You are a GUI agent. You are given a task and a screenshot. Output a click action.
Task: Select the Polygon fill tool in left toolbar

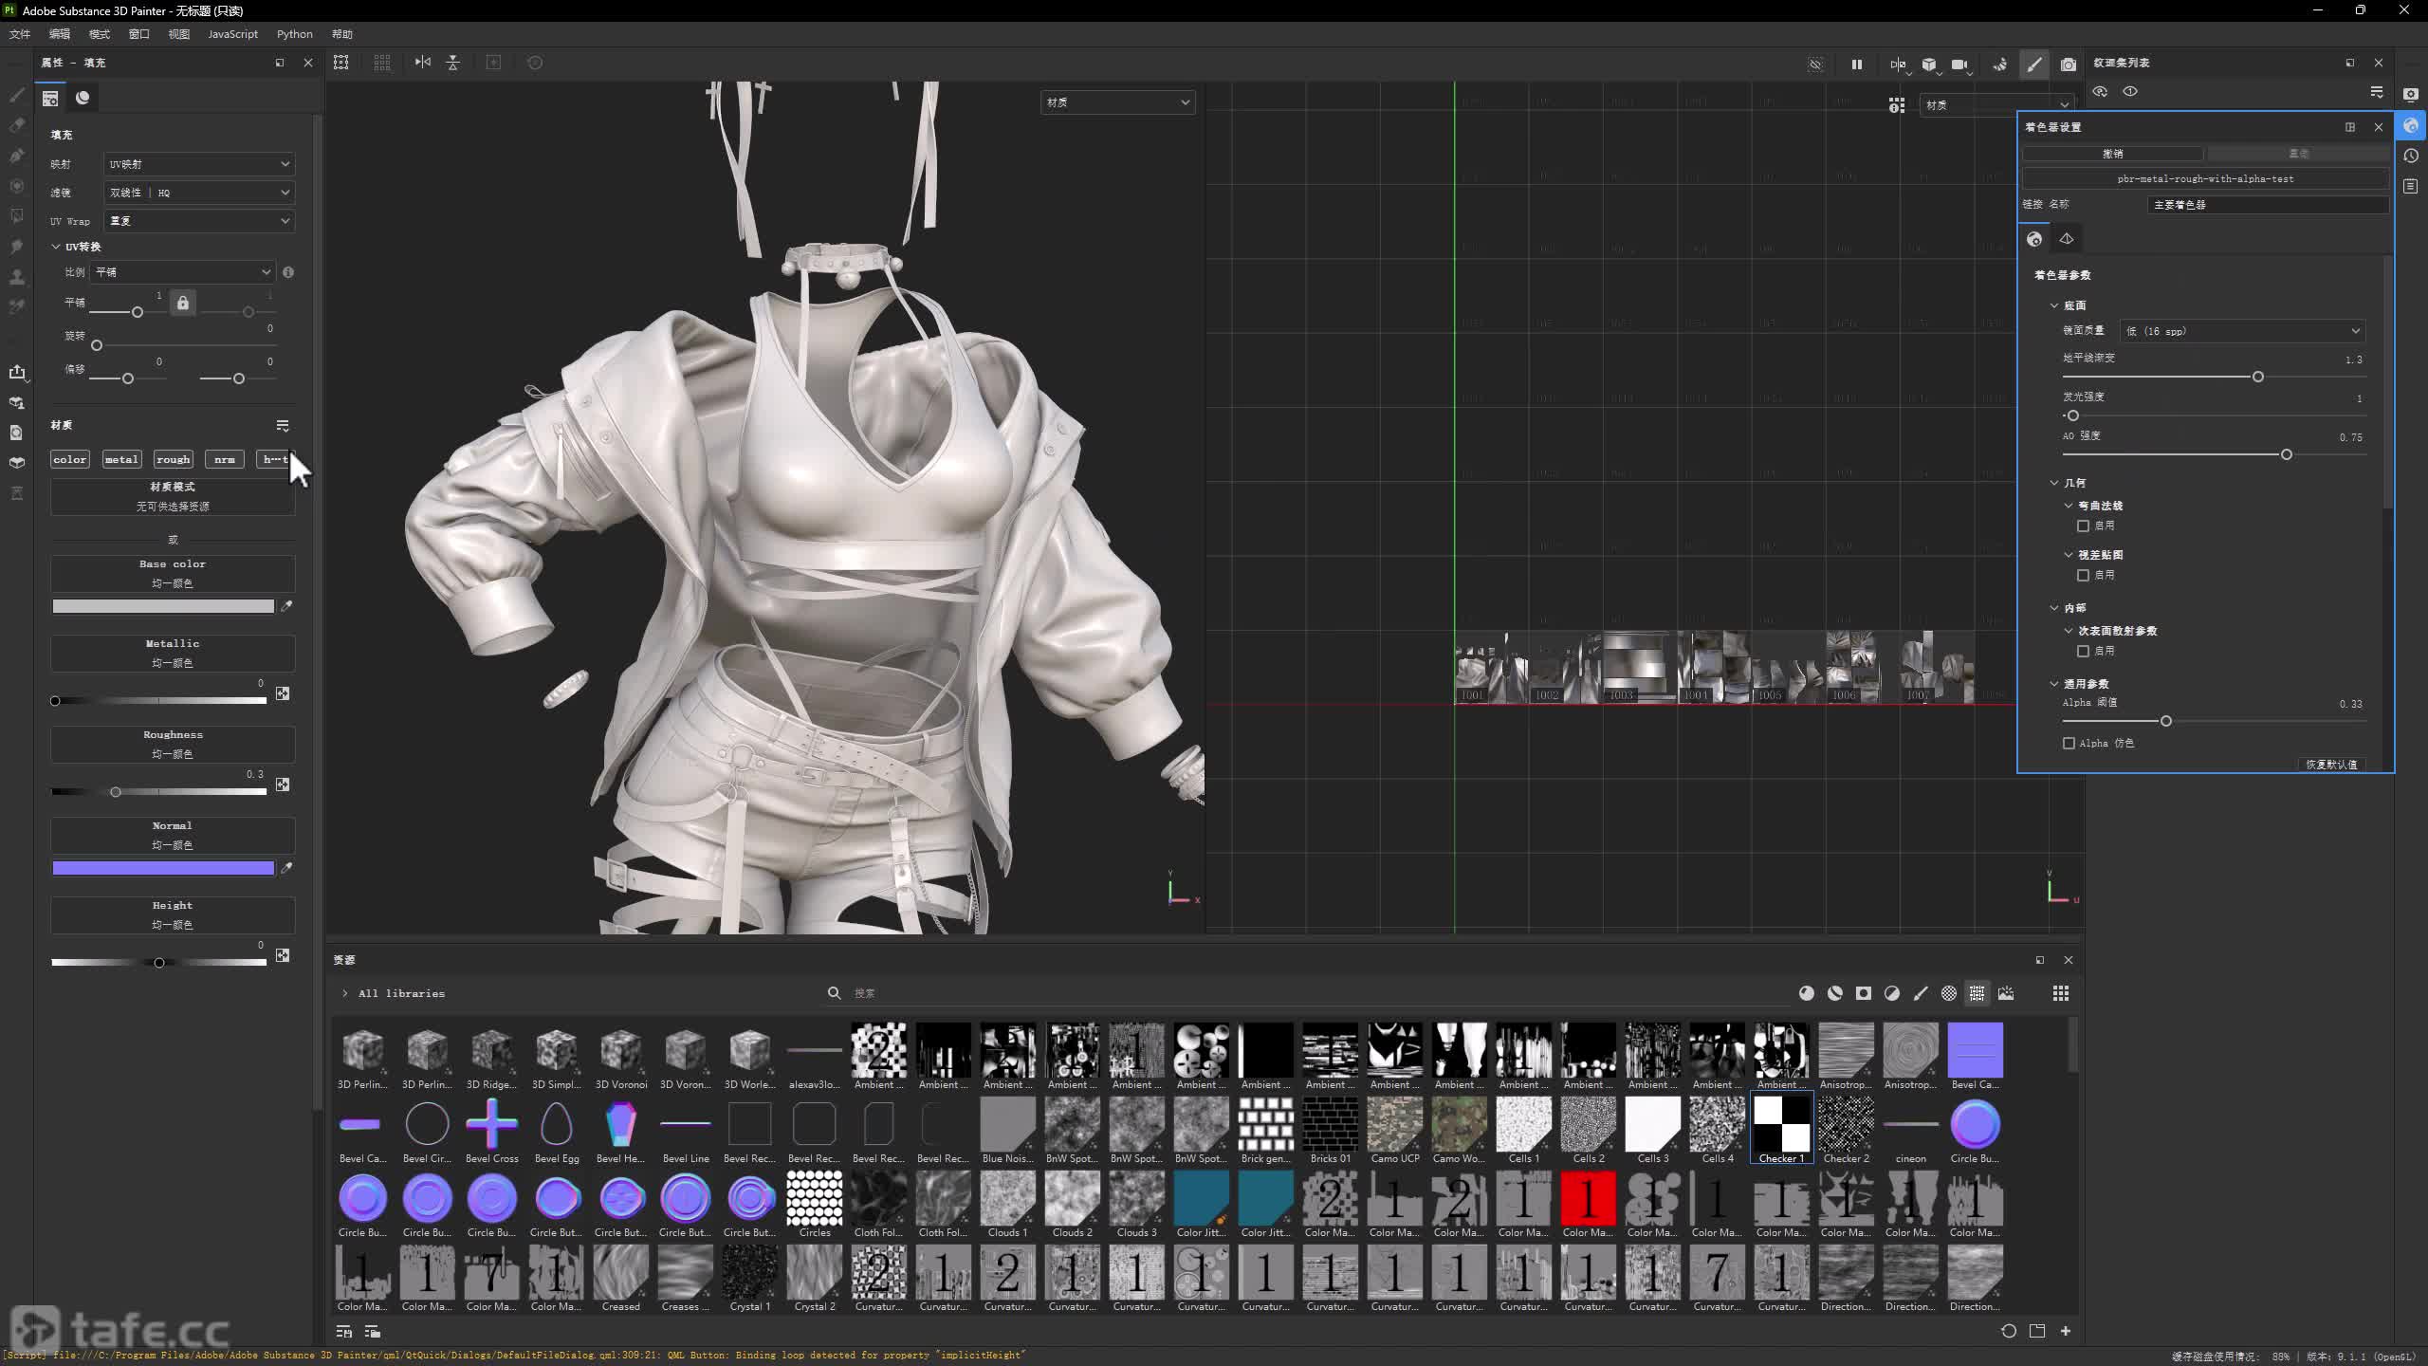(x=16, y=216)
